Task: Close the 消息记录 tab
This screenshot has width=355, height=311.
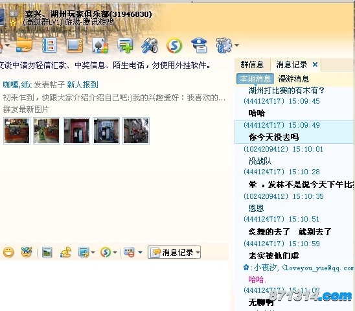Action: click(315, 65)
